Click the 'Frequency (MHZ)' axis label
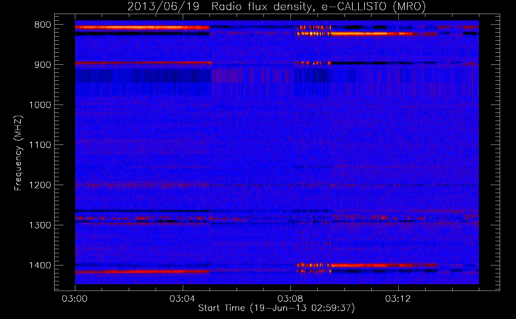 pos(18,153)
